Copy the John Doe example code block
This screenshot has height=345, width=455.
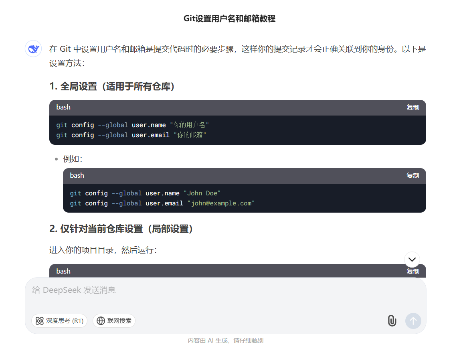coord(413,176)
